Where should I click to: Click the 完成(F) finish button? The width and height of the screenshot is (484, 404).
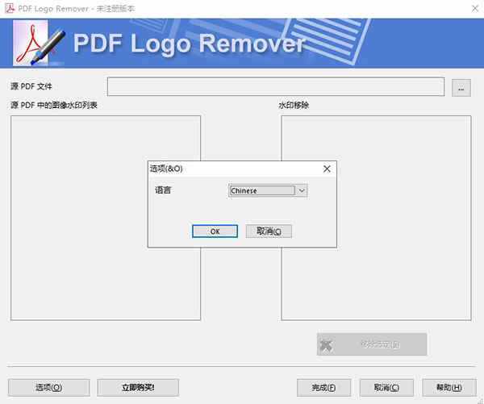pos(323,388)
